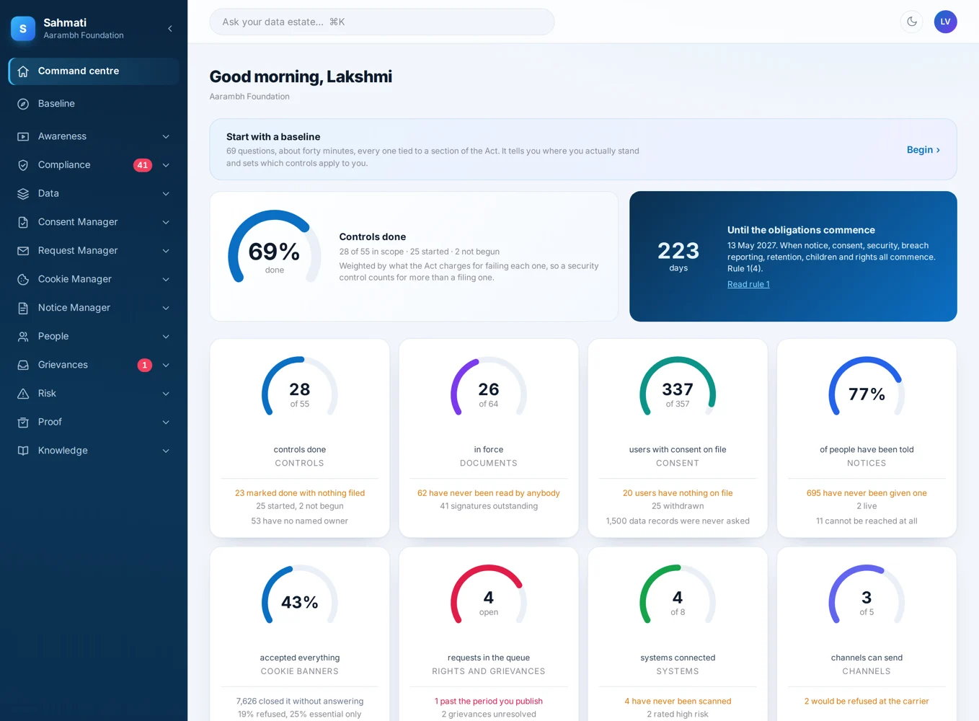Click the 223 days countdown
The image size is (979, 721).
[678, 255]
